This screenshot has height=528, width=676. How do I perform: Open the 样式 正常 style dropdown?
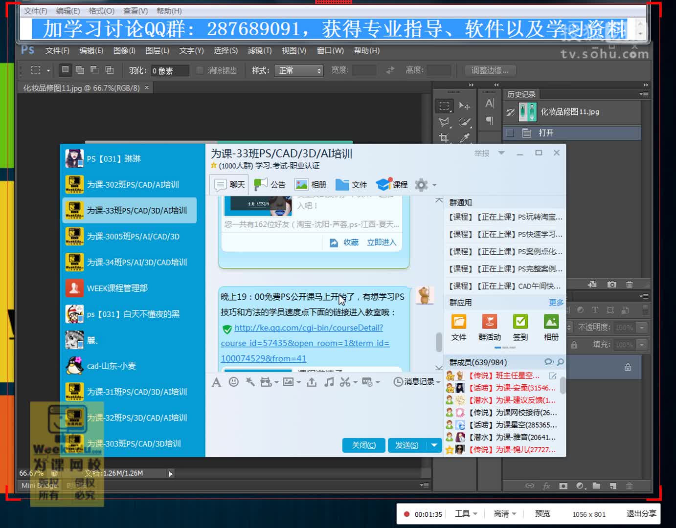pyautogui.click(x=299, y=71)
